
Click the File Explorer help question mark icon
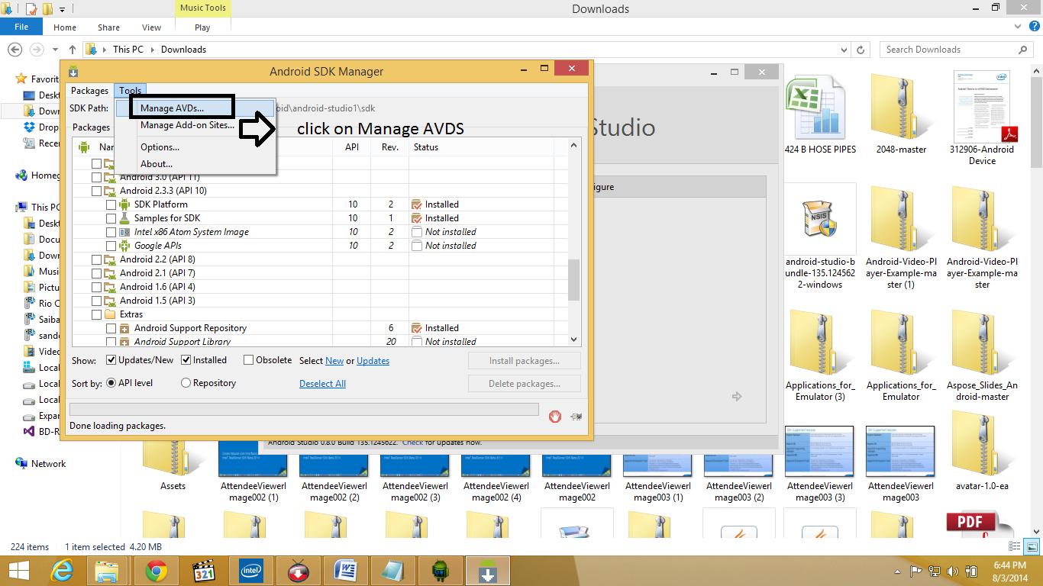coord(1033,27)
